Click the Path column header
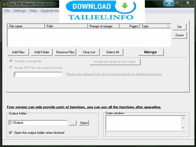Image resolution: width=196 pixels, height=147 pixels. pos(66,26)
